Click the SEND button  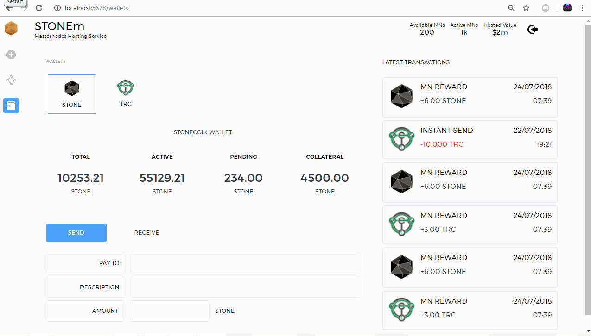click(76, 232)
